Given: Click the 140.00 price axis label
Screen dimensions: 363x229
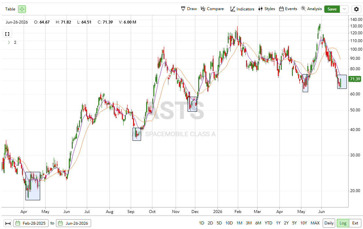Looking at the screenshot, I should point(356,19).
